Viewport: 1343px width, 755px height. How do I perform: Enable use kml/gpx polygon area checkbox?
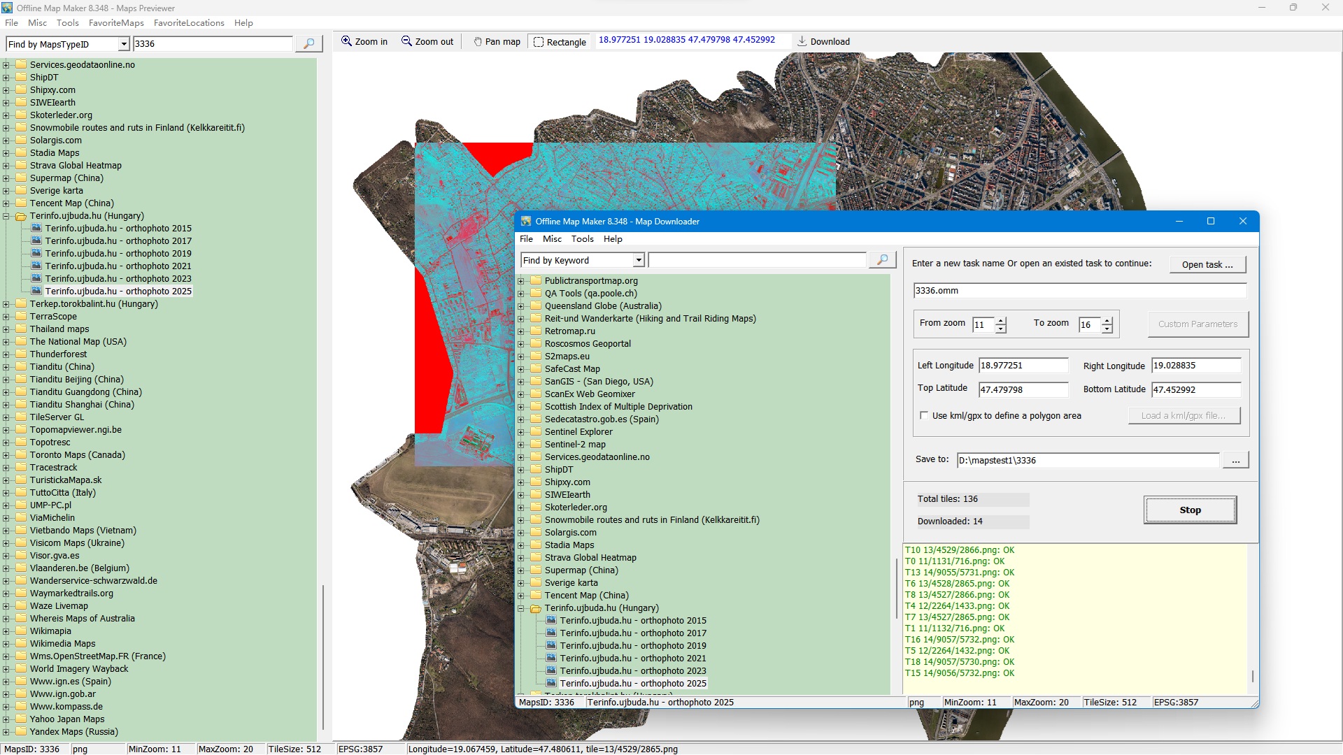[x=924, y=416]
